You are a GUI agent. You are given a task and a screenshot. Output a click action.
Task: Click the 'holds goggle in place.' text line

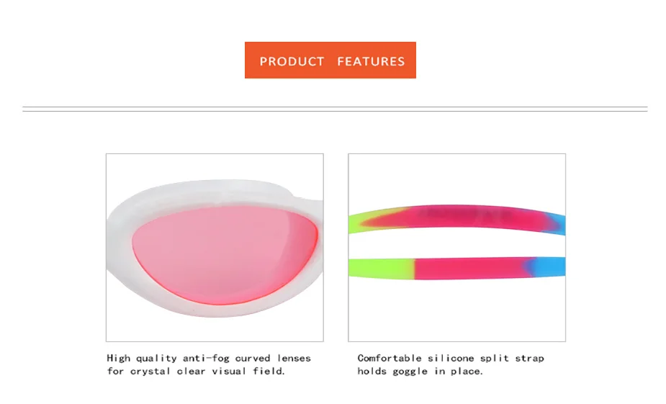[420, 371]
